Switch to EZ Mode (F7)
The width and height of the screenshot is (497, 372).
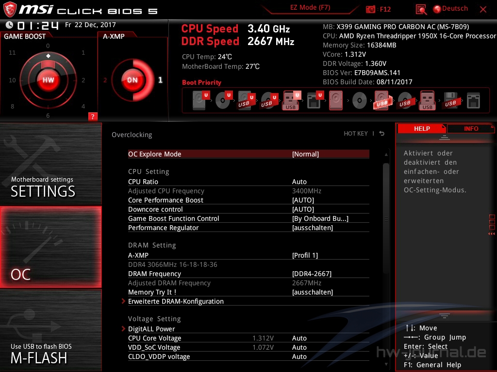pyautogui.click(x=310, y=8)
